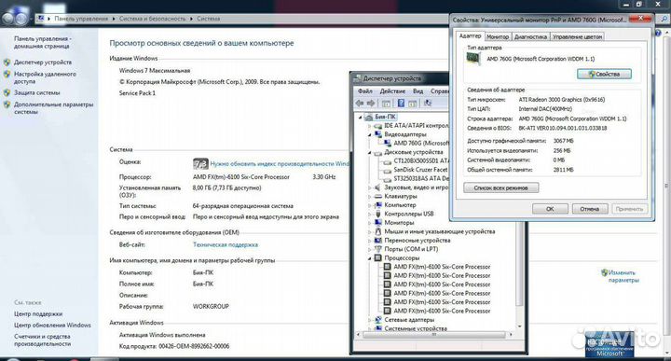Confirm the dialog with OK
671x361 pixels.
coord(550,209)
